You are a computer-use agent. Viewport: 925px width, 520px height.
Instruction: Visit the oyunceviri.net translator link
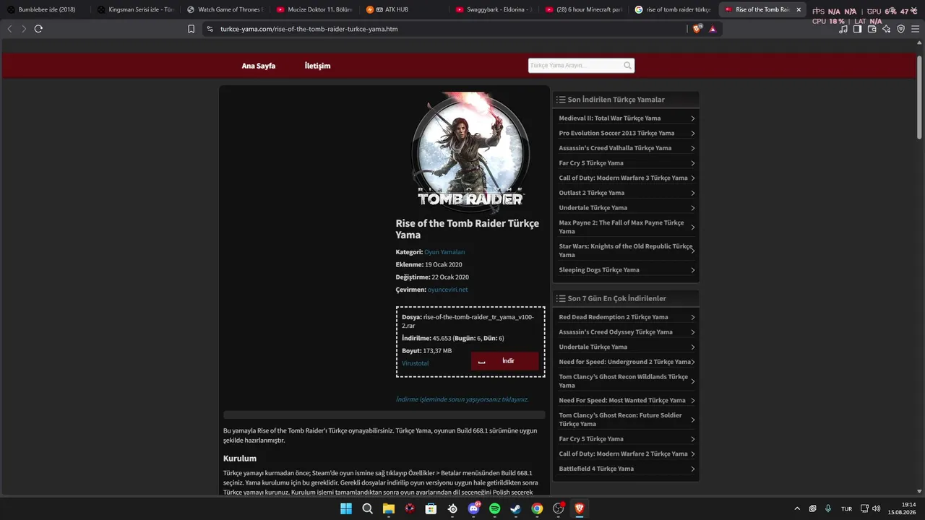pos(447,290)
